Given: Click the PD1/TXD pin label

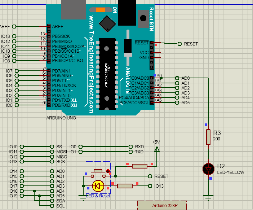Looking at the screenshot, I should coord(61,100).
